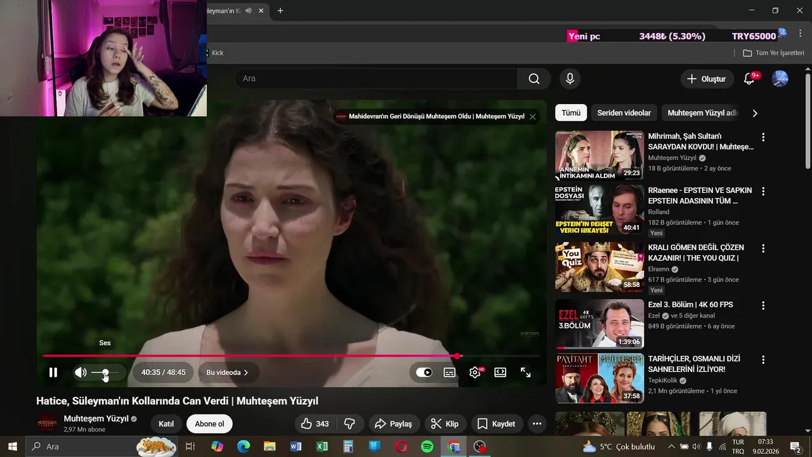Open 'TARİHÇİLER, OSMANLI DİZİ SAHNELERİNİ İZLİYOR' title
812x457 pixels.
pyautogui.click(x=694, y=364)
